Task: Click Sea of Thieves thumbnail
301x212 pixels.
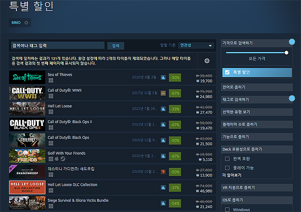Action: pos(27,77)
